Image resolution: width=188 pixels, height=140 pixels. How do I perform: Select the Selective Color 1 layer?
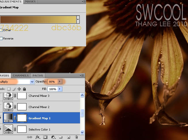click(x=41, y=129)
